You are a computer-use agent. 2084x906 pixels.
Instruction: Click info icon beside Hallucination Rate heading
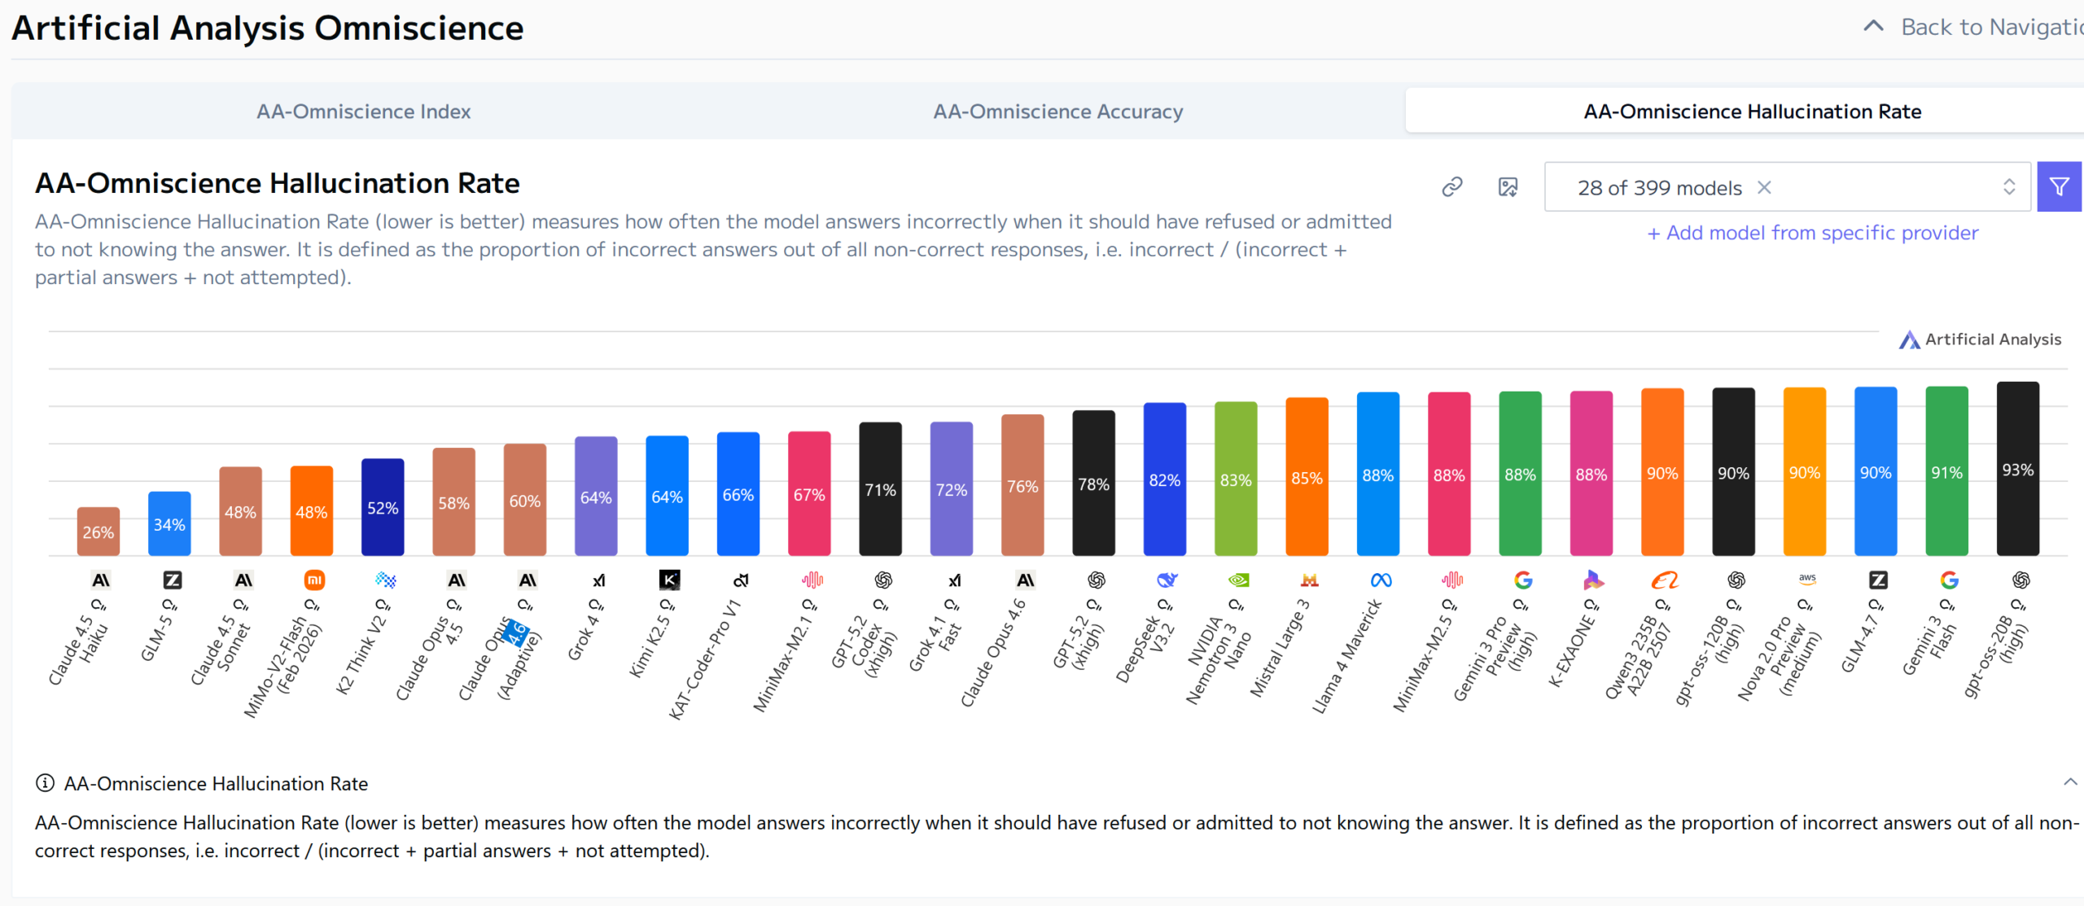tap(45, 783)
